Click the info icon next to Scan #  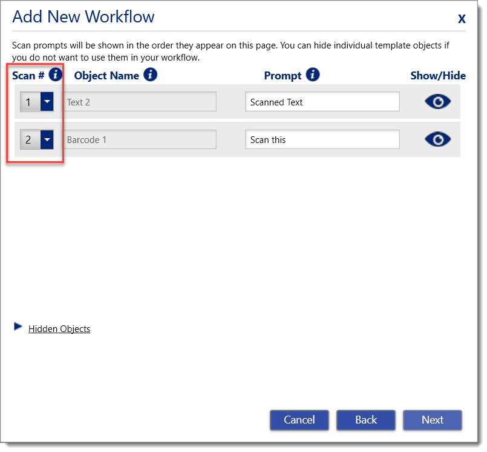pos(56,75)
